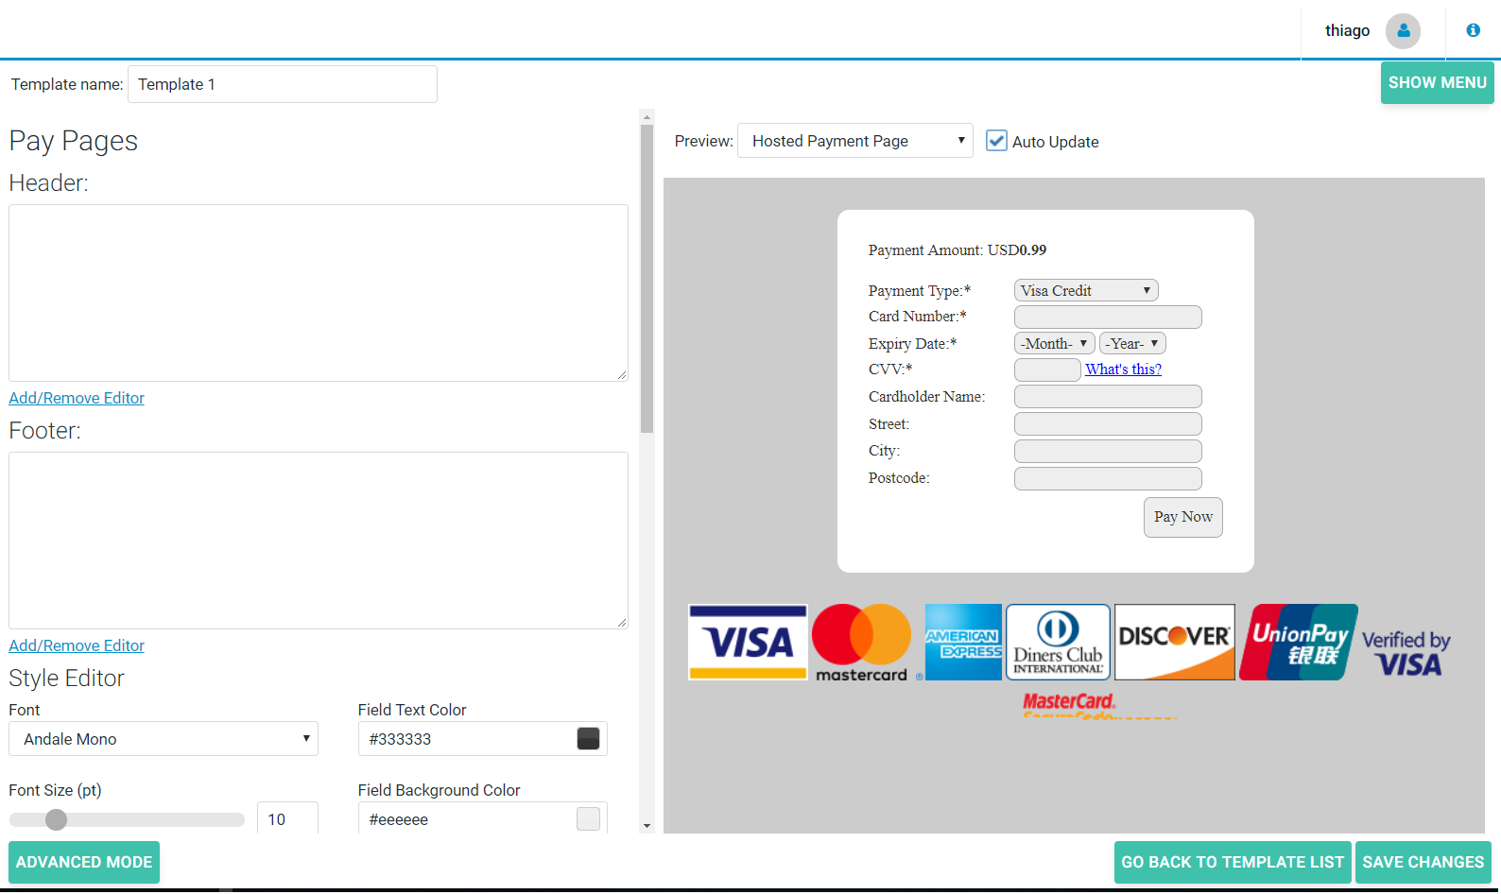Click the Verified by Visa logo
The width and height of the screenshot is (1501, 894).
pyautogui.click(x=1406, y=652)
